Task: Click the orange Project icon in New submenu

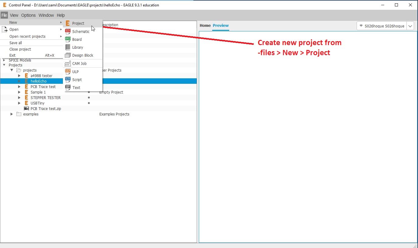Action: (x=67, y=23)
